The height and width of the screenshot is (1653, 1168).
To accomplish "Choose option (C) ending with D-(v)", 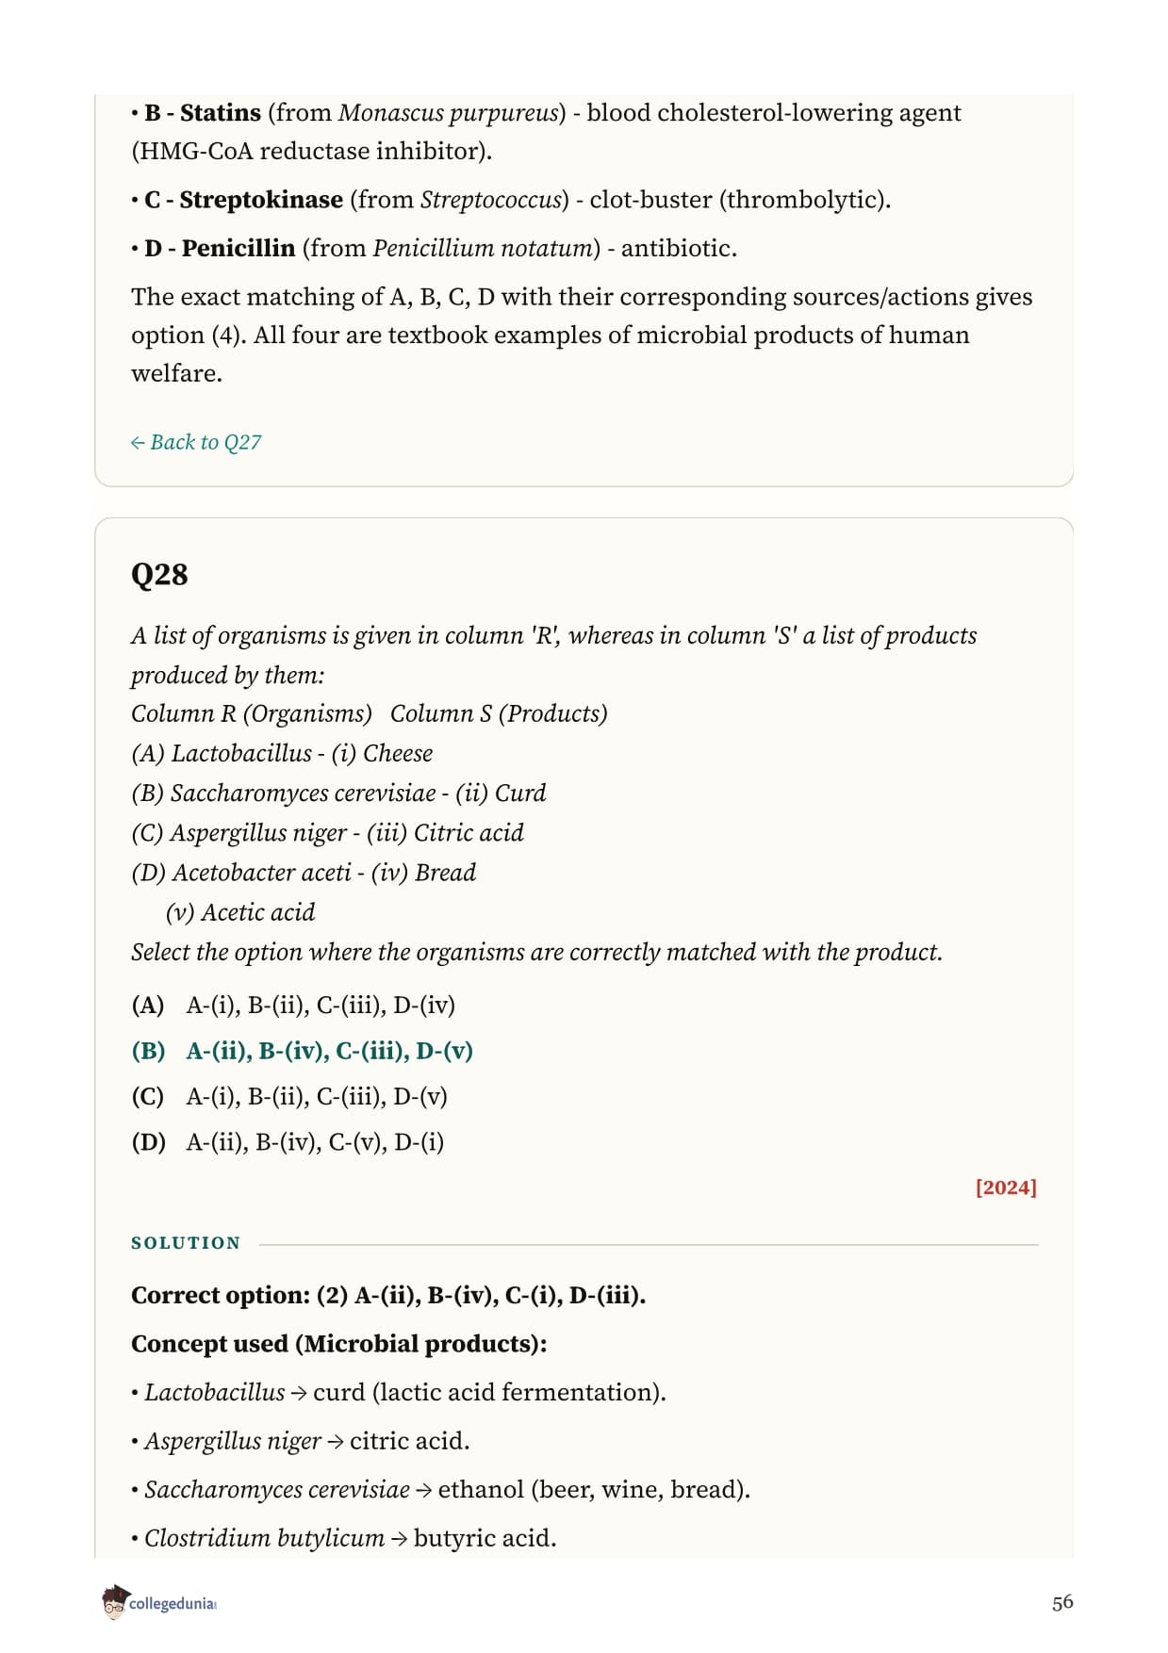I will pyautogui.click(x=289, y=1096).
